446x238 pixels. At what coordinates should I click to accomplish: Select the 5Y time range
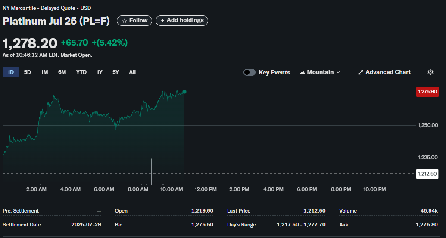coord(115,72)
